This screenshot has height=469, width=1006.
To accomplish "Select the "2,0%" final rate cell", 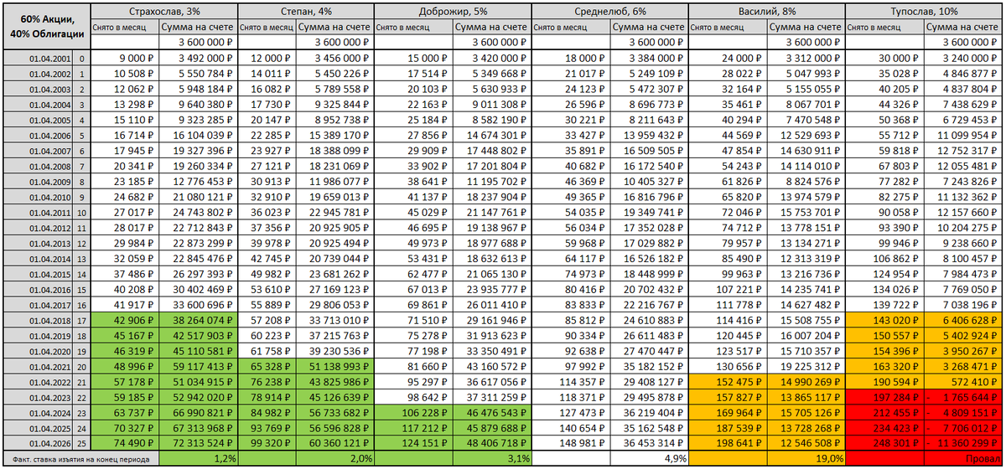I will click(335, 459).
